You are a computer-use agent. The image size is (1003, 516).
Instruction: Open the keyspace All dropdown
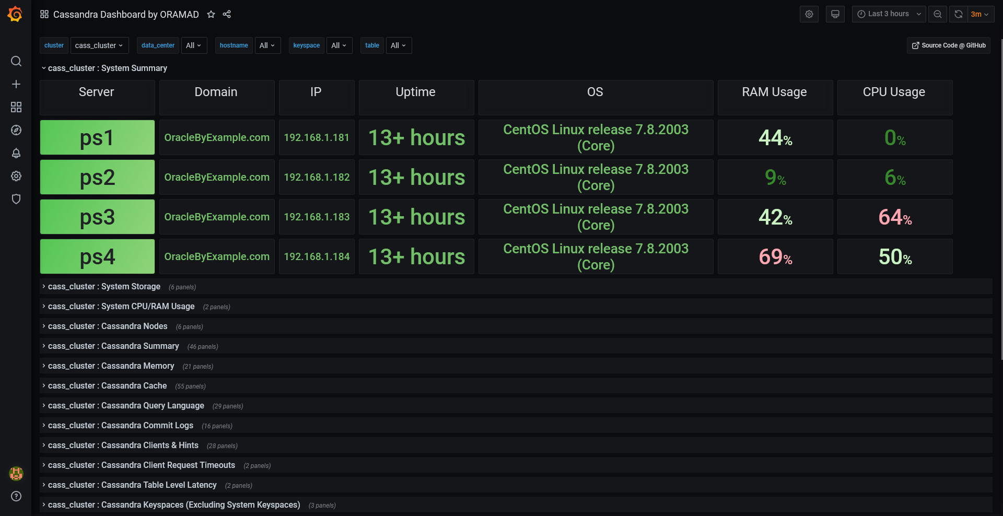[x=339, y=45]
